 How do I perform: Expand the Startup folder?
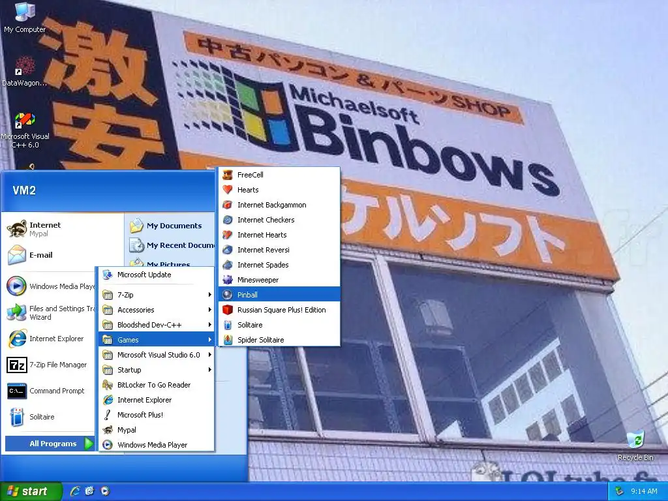coord(157,370)
